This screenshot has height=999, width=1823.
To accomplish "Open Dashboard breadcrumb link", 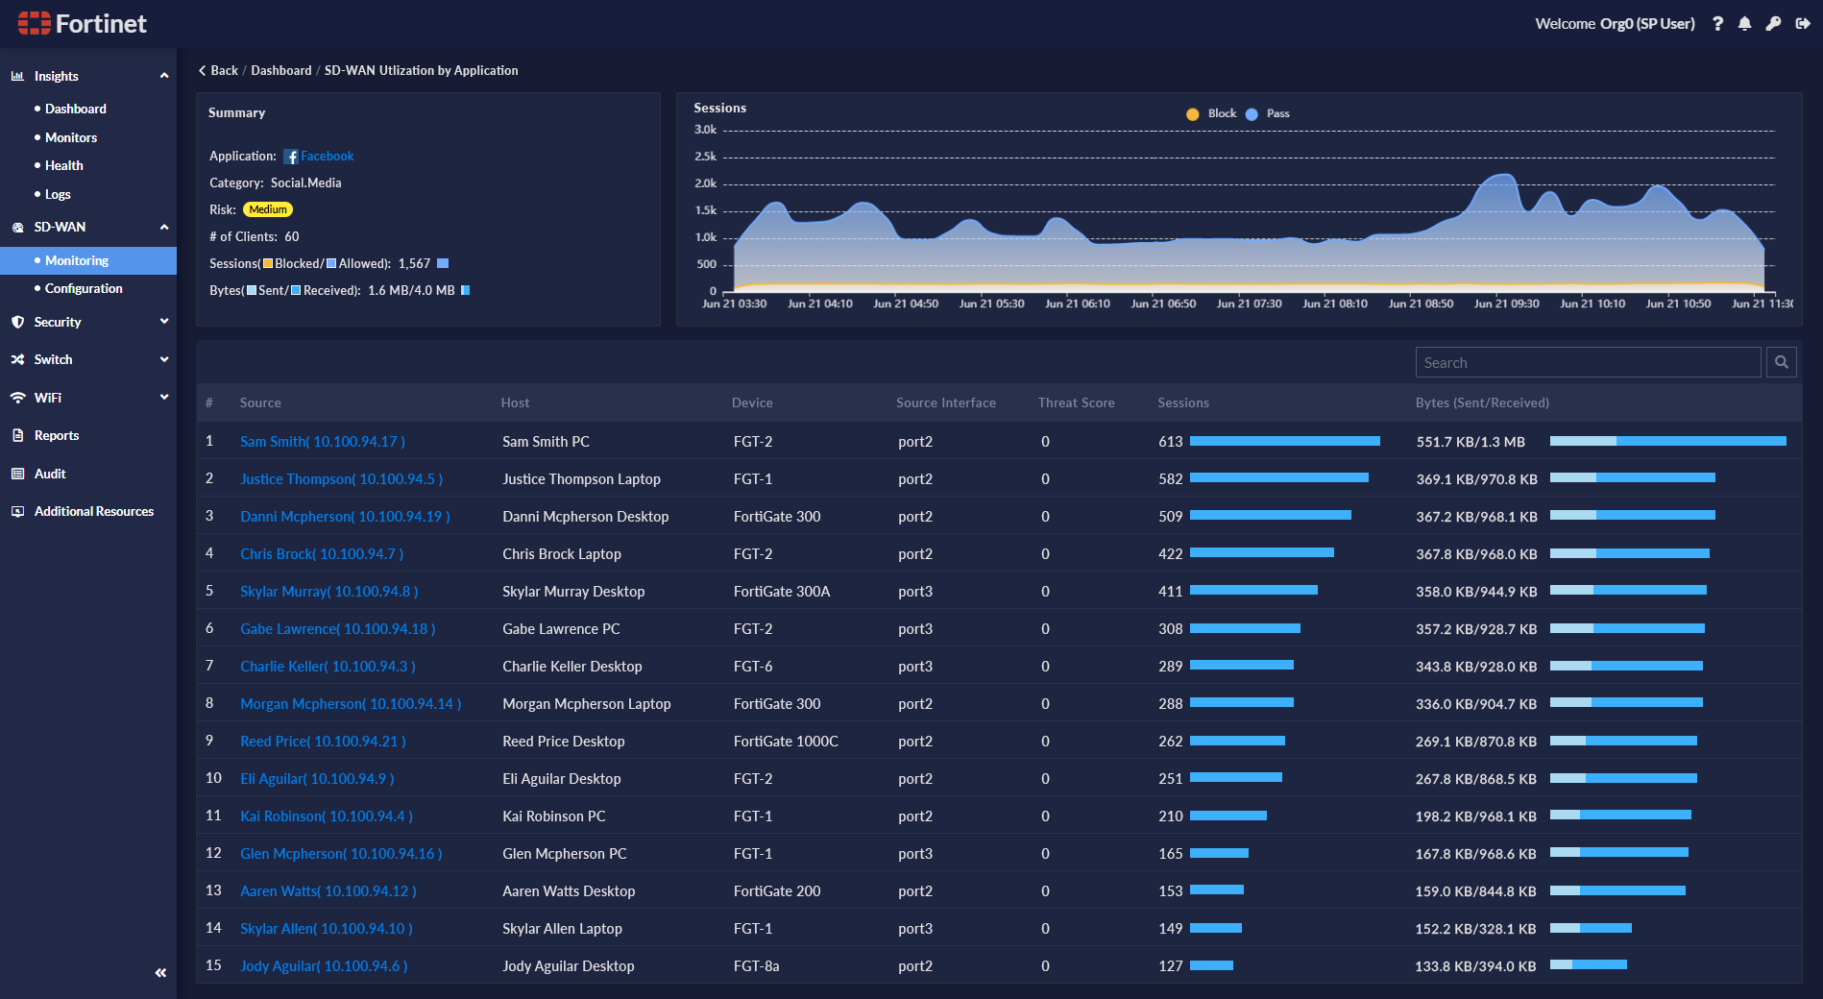I will coord(281,70).
